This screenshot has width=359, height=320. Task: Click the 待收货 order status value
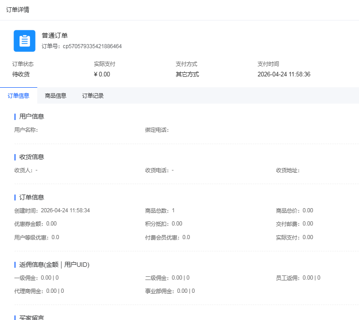tap(21, 75)
